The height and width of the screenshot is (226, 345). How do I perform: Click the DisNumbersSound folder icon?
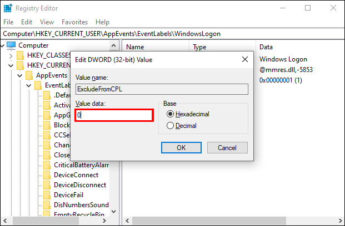tap(47, 205)
